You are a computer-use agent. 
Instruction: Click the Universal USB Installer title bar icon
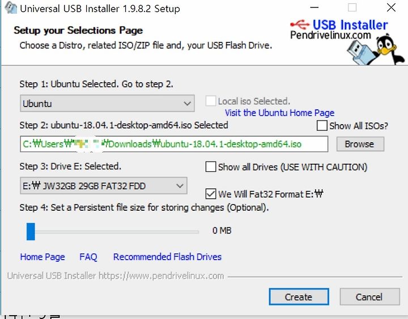pos(11,7)
